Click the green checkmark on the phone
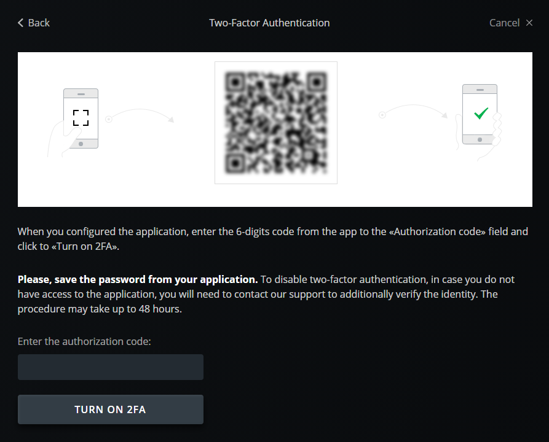 click(x=481, y=114)
